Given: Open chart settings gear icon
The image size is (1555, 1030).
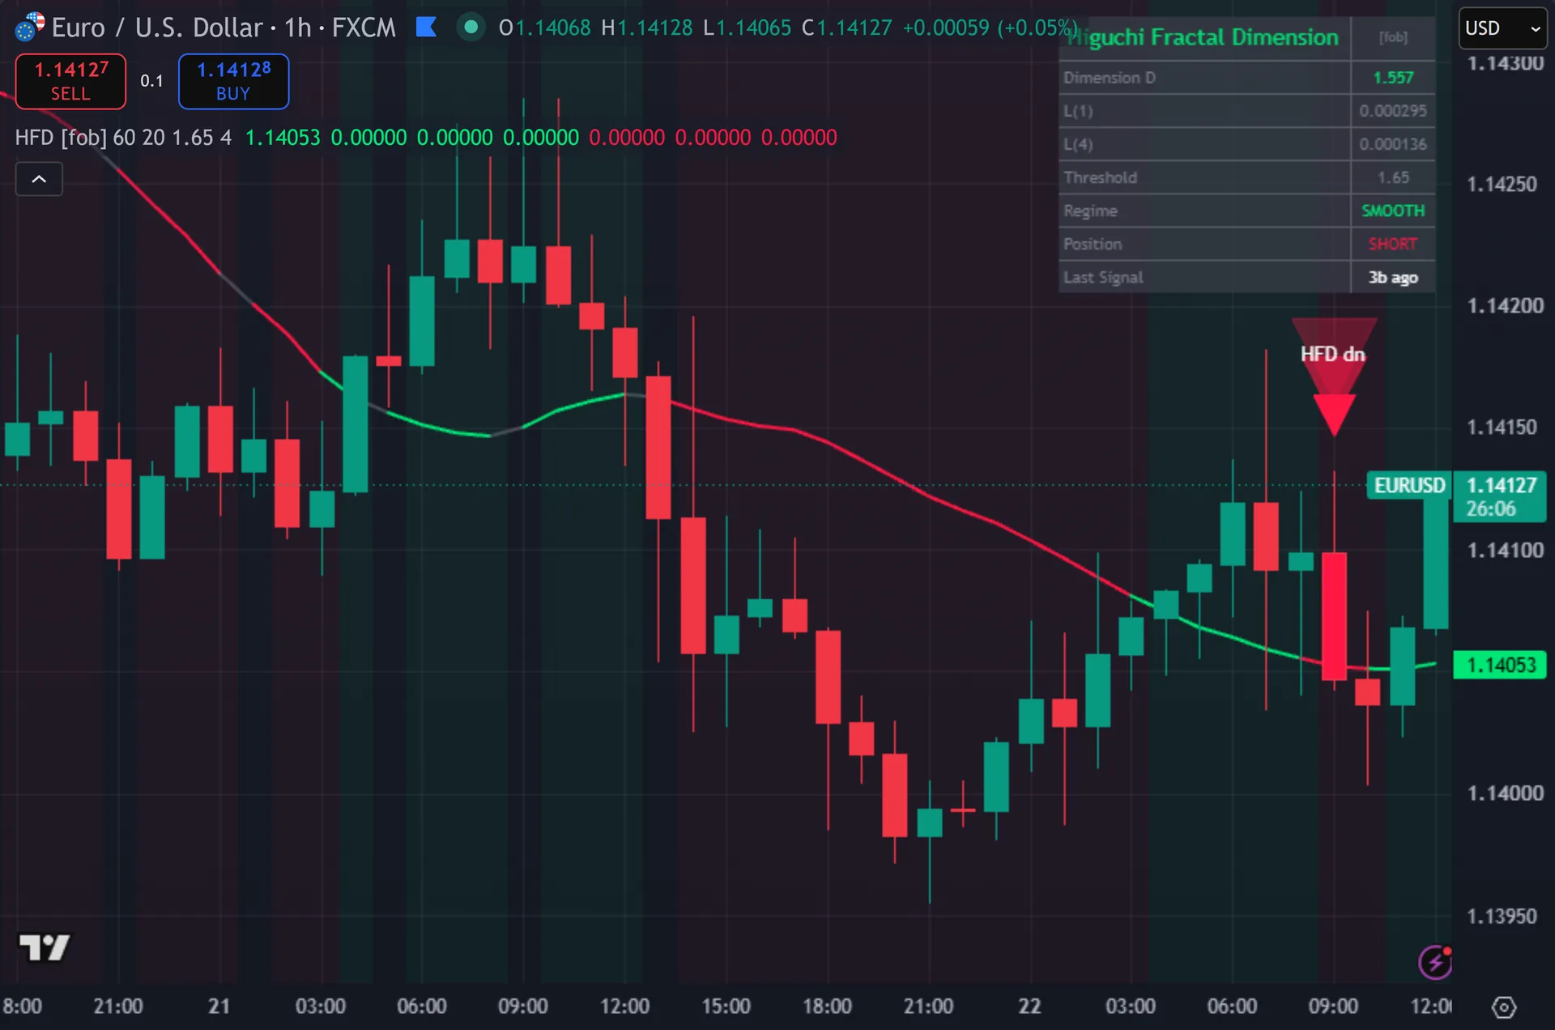Looking at the screenshot, I should coord(1503,1007).
